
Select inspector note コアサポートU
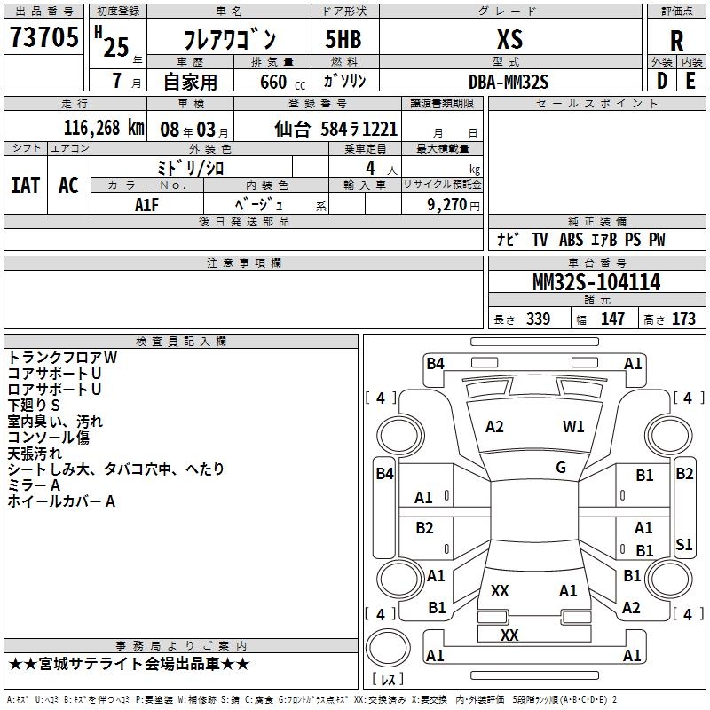(54, 374)
